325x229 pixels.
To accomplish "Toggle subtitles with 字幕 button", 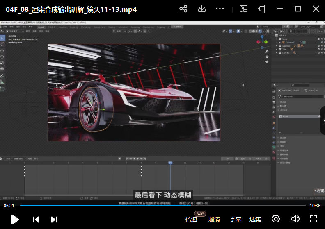I will point(236,219).
